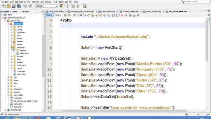Click the Undo toolbar icon
The width and height of the screenshot is (211, 119).
(25, 6)
